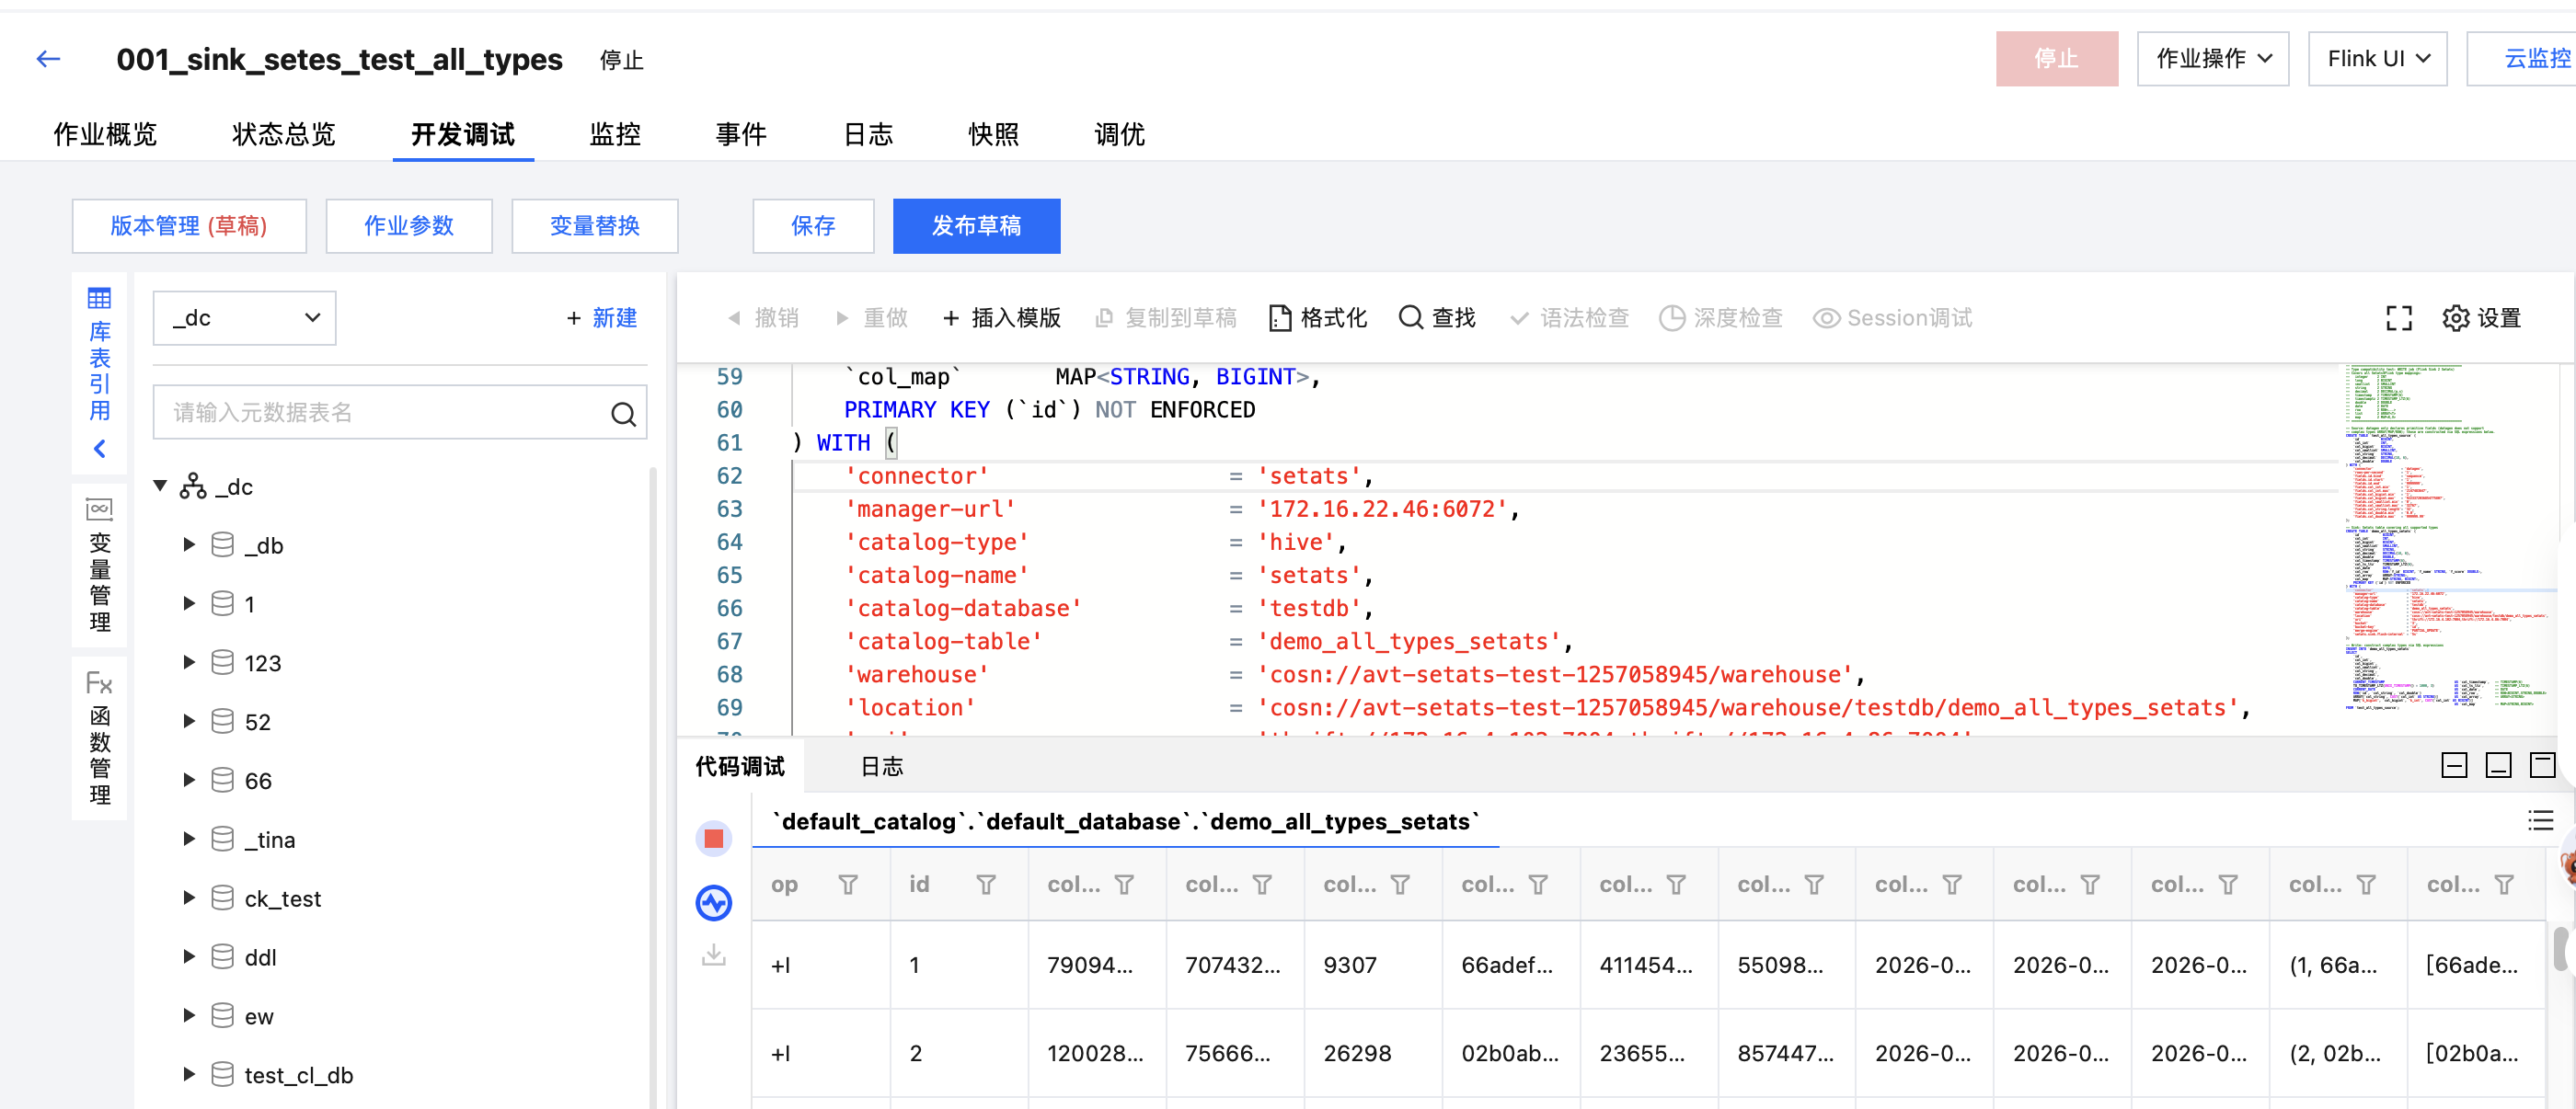The height and width of the screenshot is (1109, 2576).
Task: Click 重做 redo in editor toolbar
Action: point(871,318)
